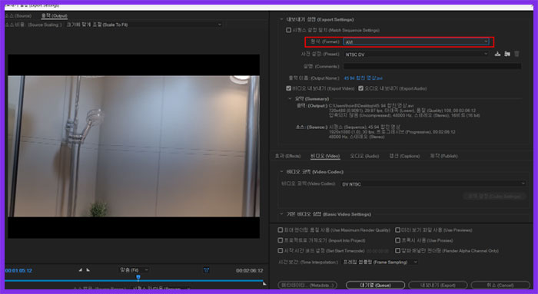The height and width of the screenshot is (294, 538).
Task: Click current timecode 00:01:05:12
Action: [x=18, y=270]
